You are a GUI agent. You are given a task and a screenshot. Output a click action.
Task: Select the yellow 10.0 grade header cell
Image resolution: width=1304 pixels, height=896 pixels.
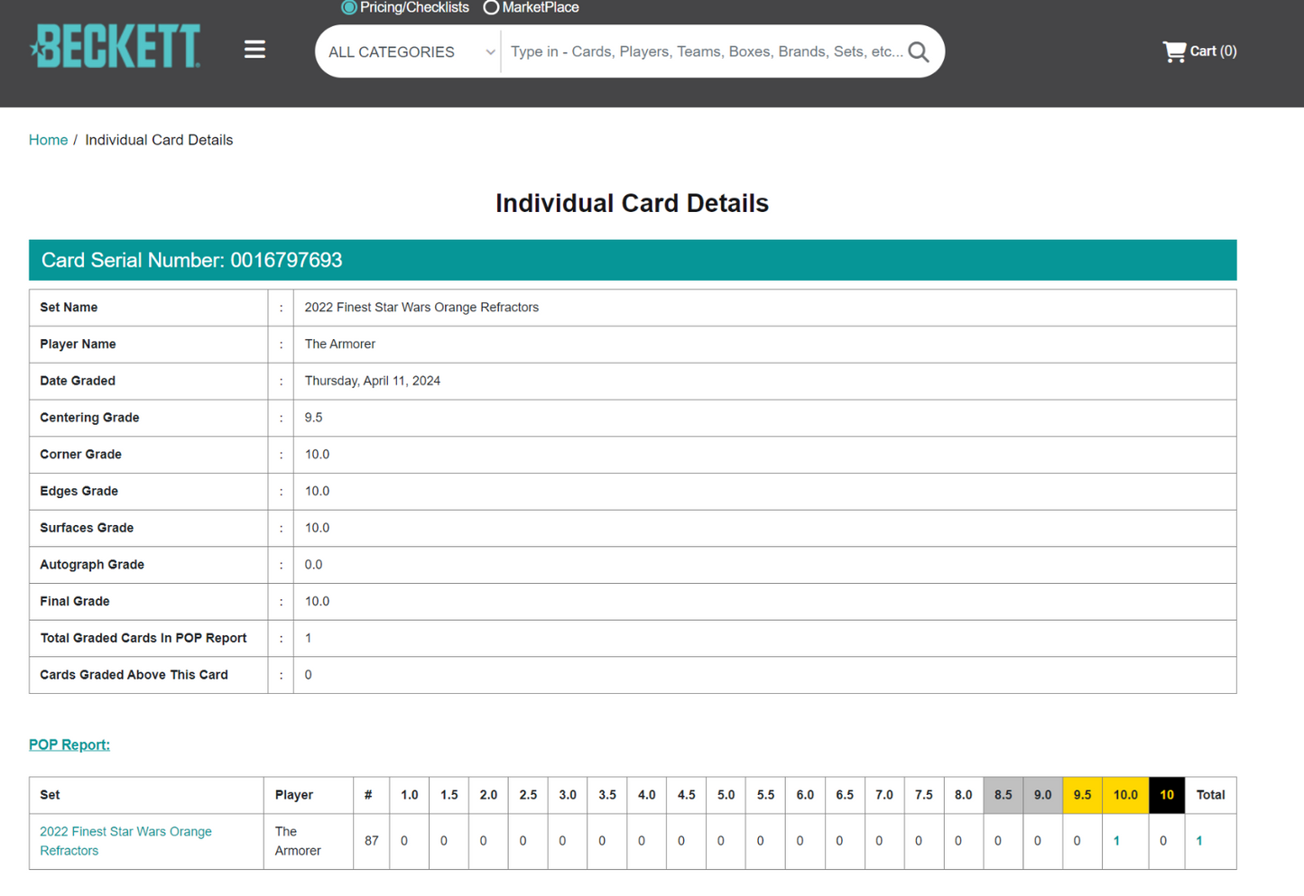[x=1125, y=795]
